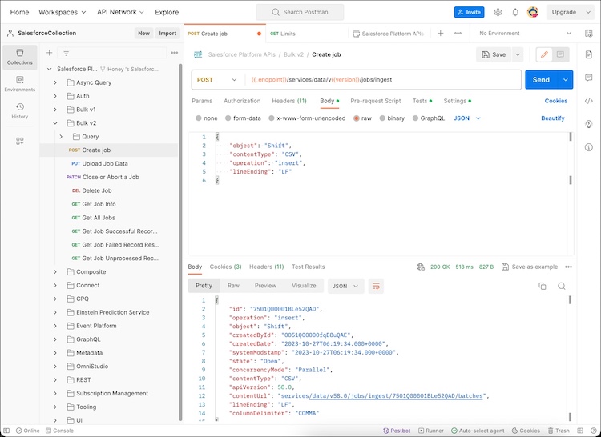Open the Trash in status bar
This screenshot has width=601, height=437.
pos(559,431)
